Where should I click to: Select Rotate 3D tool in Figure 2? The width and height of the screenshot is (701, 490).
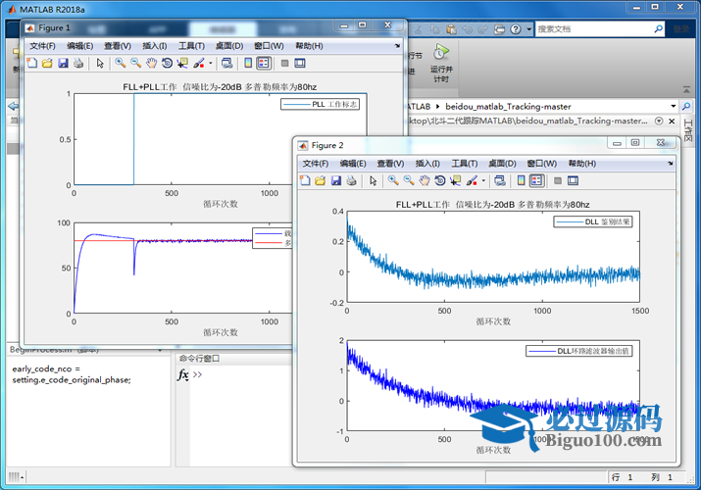pyautogui.click(x=440, y=180)
